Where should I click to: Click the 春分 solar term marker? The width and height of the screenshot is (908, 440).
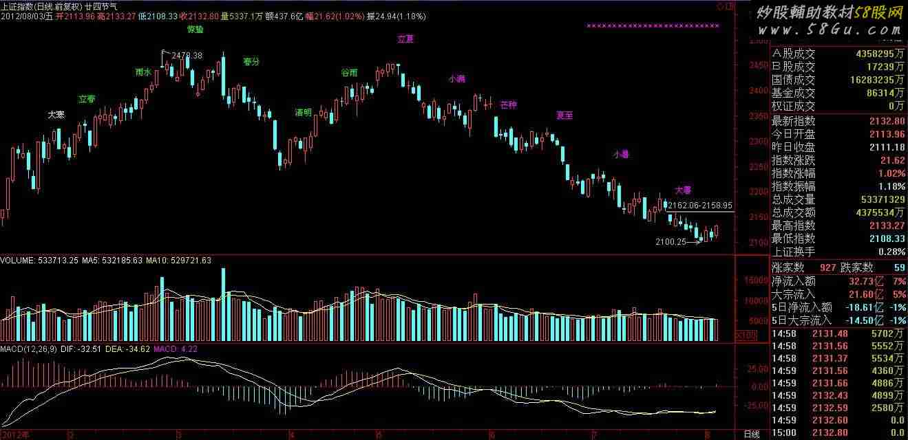251,61
